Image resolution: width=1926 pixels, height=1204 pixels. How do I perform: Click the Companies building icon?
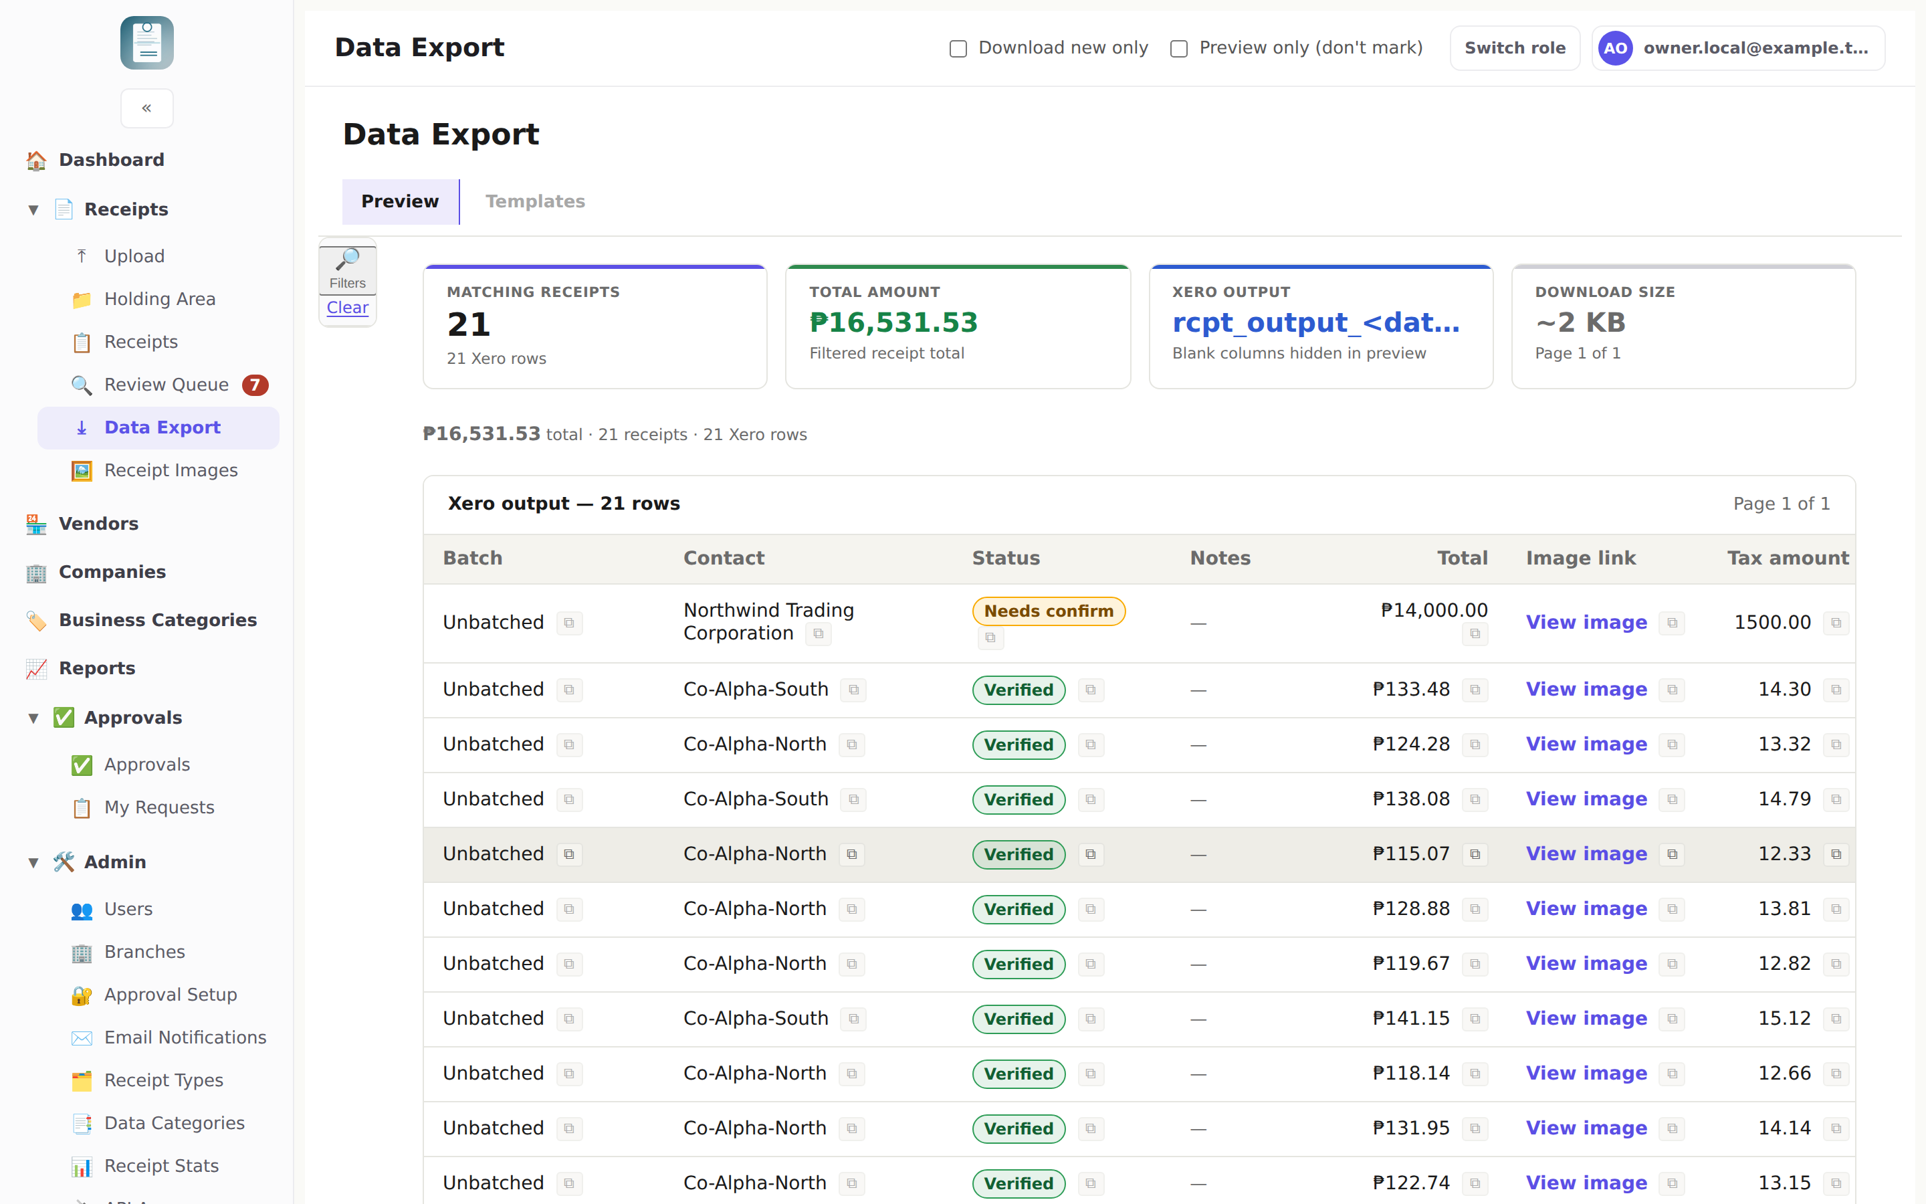37,573
